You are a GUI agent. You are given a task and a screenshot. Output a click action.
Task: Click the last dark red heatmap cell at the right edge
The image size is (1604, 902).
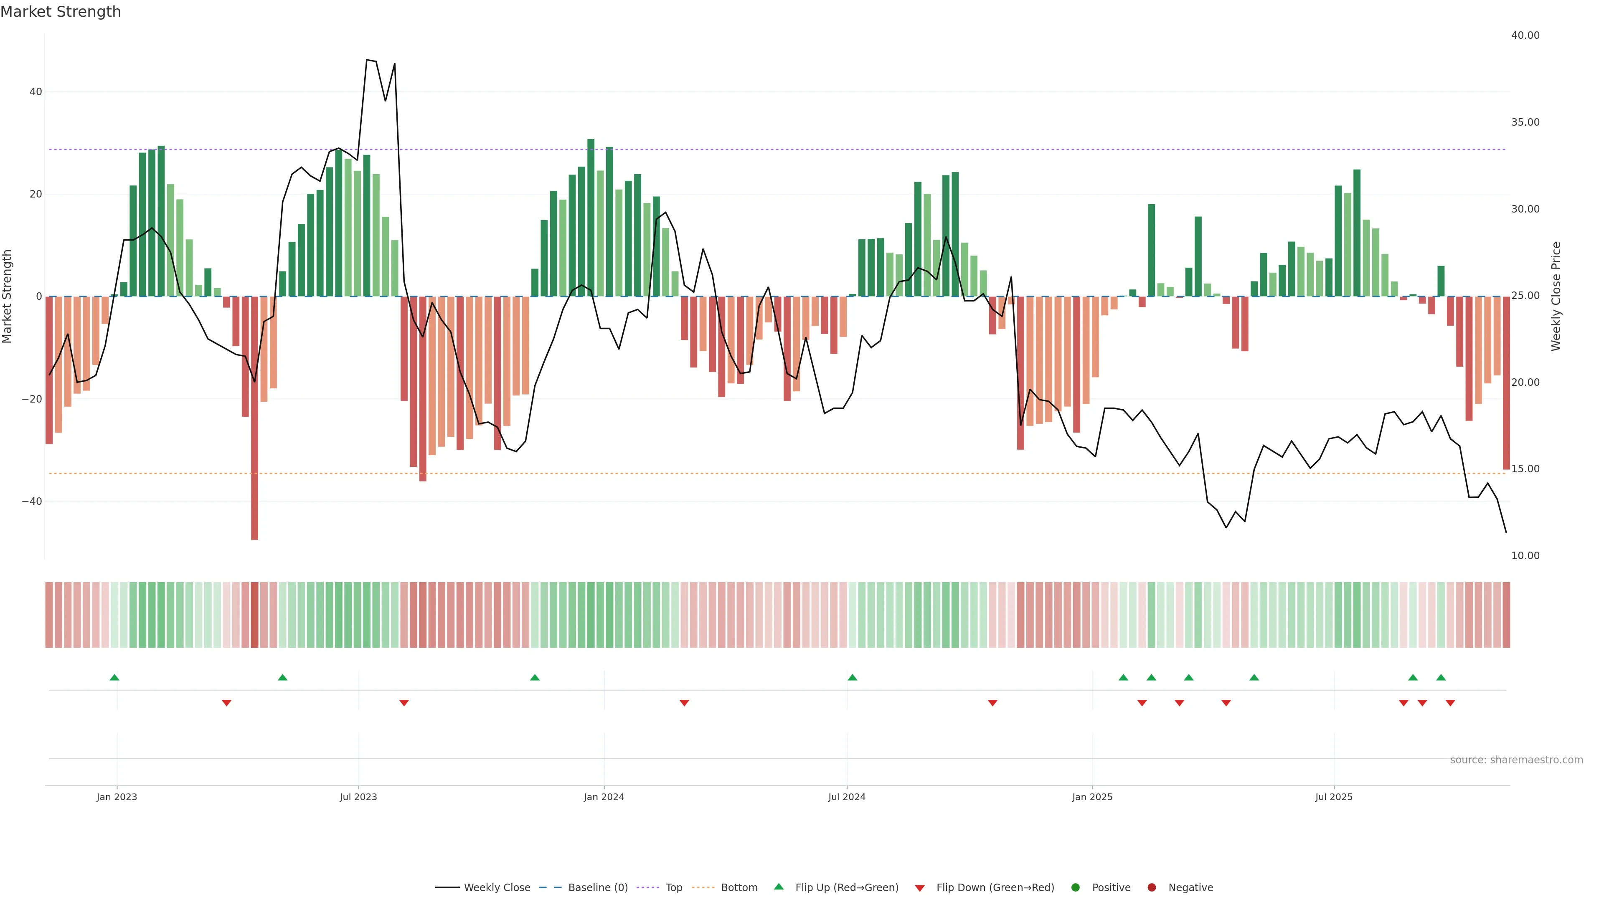[x=1505, y=614]
